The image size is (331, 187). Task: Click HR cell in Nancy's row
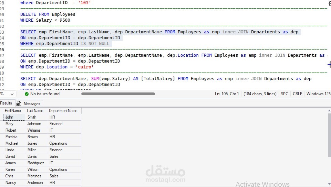point(64,183)
